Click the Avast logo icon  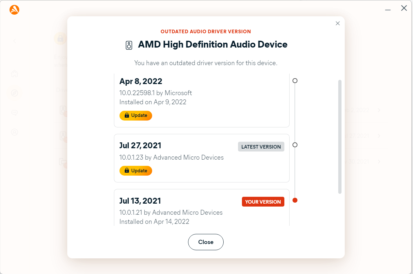[x=14, y=10]
